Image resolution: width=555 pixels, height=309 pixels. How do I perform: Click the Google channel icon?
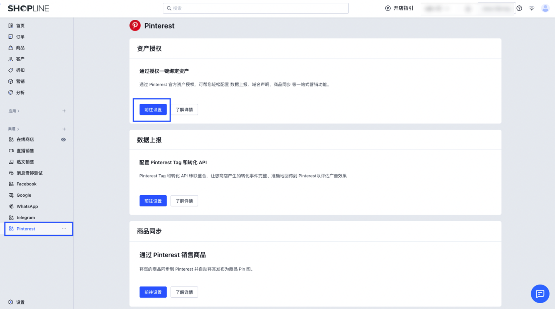point(11,195)
